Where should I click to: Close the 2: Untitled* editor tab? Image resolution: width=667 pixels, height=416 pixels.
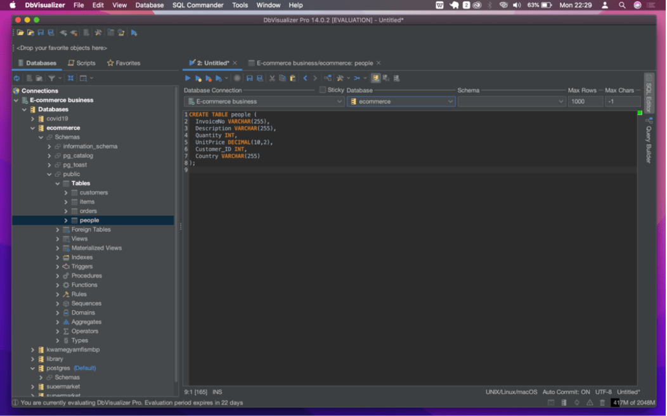(x=235, y=63)
